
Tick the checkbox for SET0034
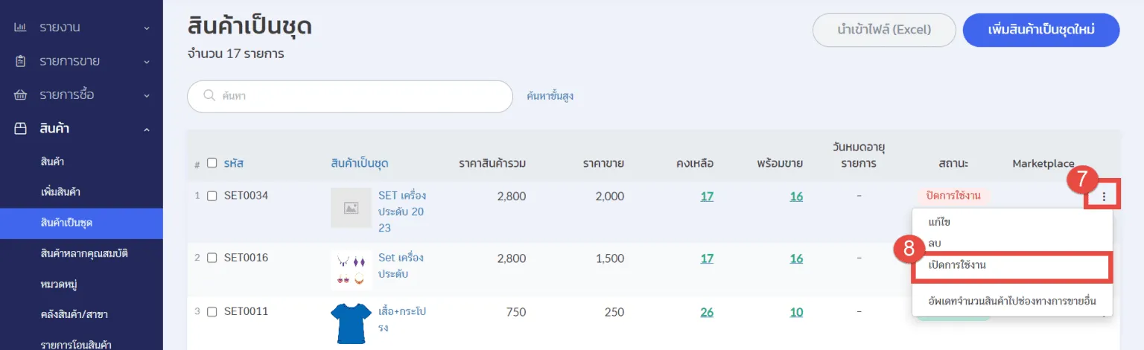pyautogui.click(x=212, y=196)
